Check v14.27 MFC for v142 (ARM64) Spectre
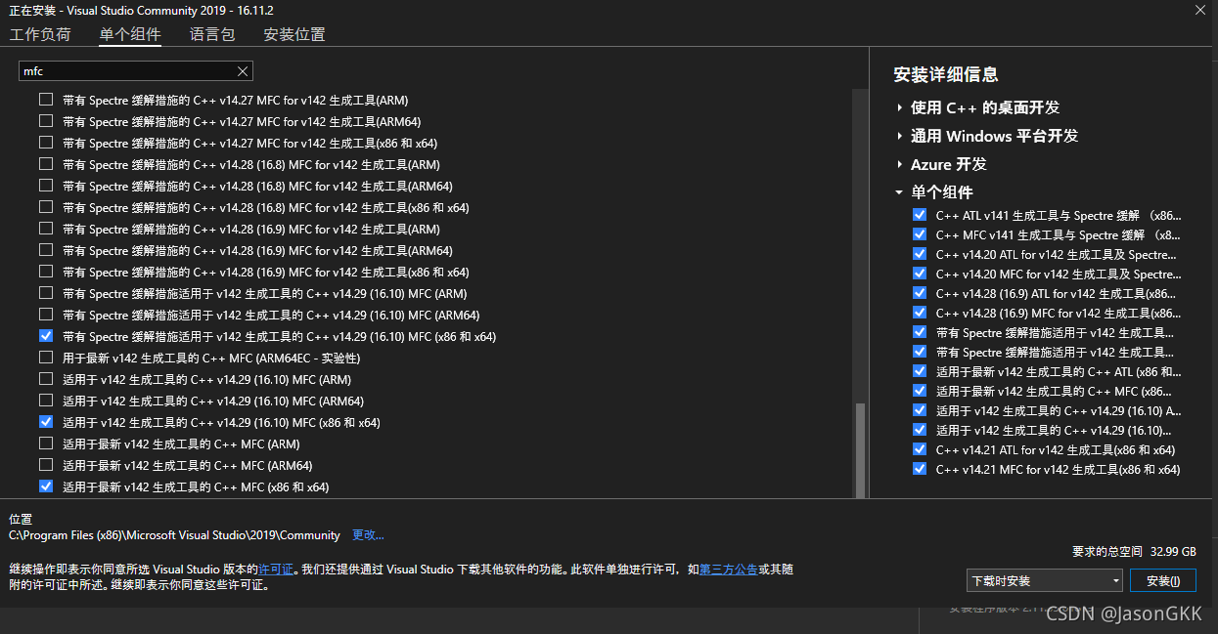 pos(46,121)
